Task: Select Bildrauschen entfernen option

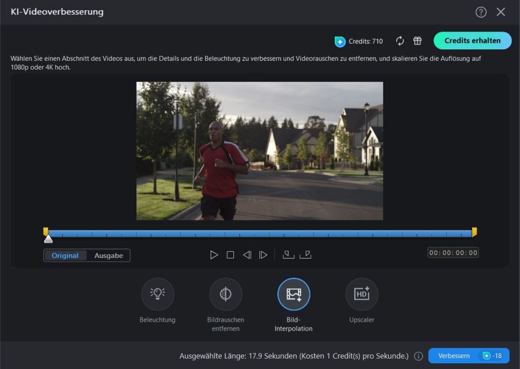Action: 226,294
